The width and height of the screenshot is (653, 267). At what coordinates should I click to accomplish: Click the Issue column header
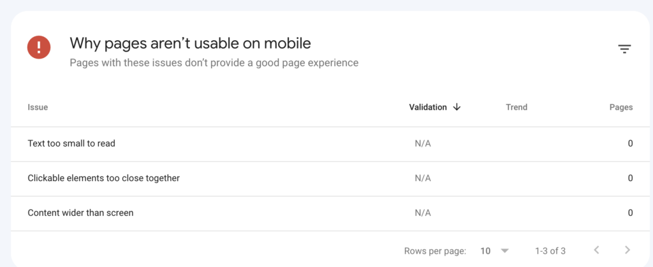pyautogui.click(x=38, y=107)
